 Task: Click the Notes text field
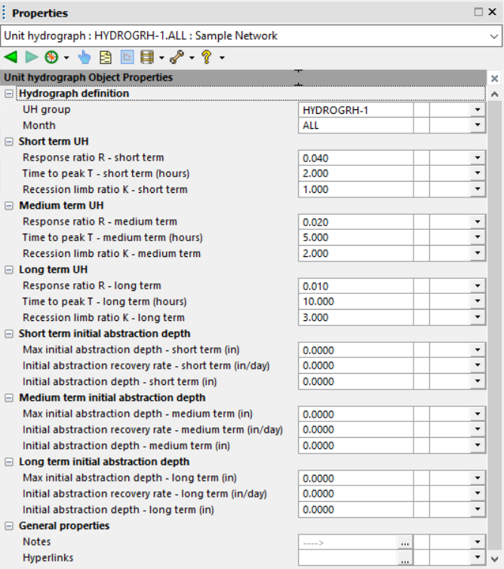(348, 543)
